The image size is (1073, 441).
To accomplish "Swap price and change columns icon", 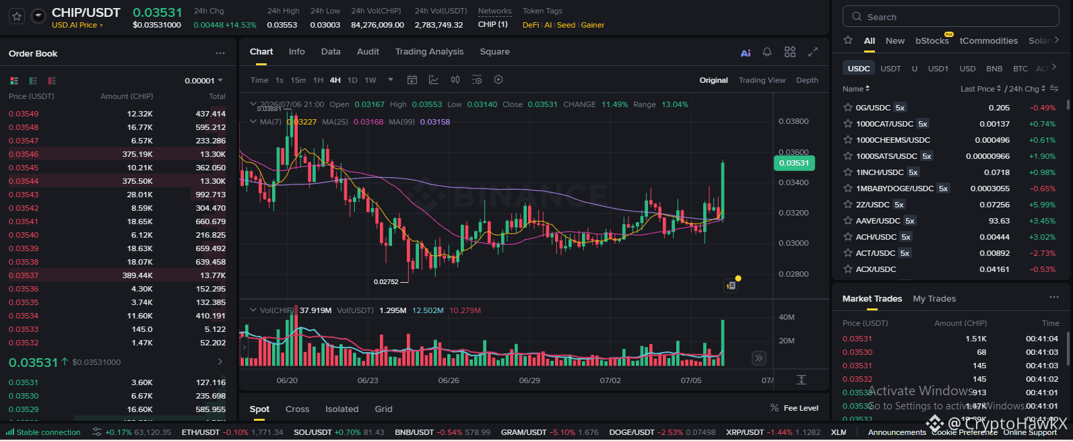I will click(x=1054, y=89).
